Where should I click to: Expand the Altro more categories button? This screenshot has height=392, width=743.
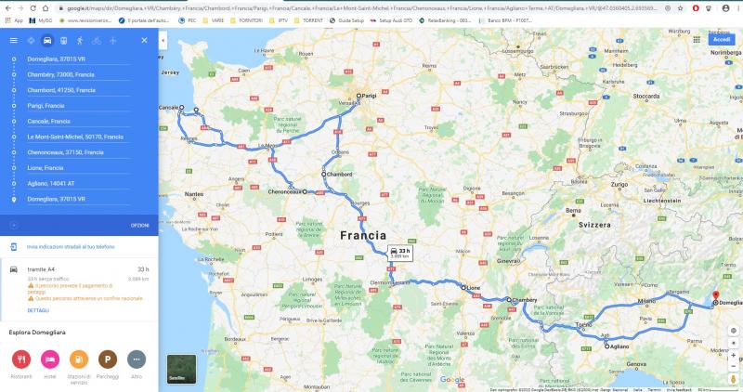137,359
